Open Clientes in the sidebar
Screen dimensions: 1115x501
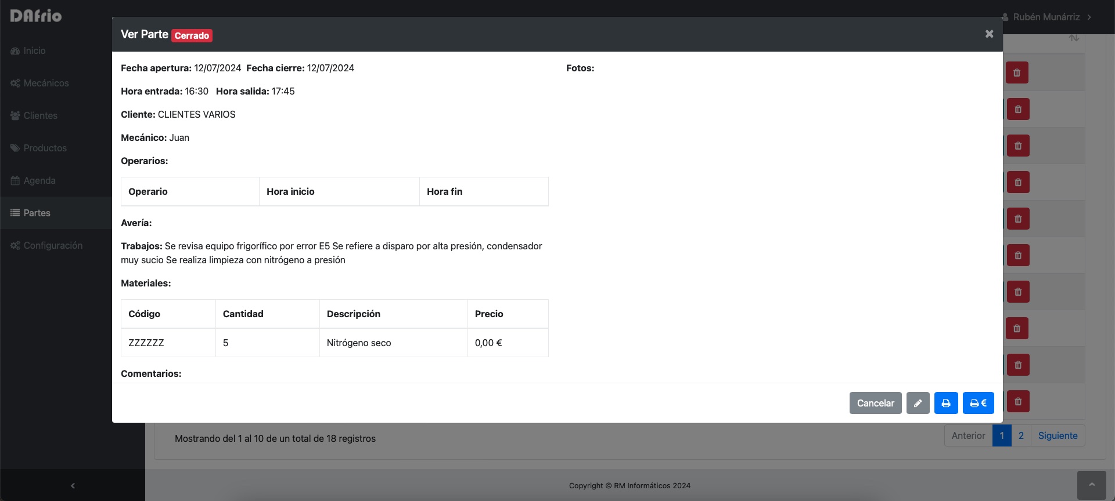coord(56,115)
